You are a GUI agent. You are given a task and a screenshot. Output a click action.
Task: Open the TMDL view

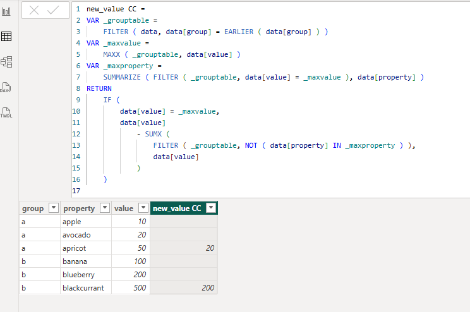coord(6,112)
